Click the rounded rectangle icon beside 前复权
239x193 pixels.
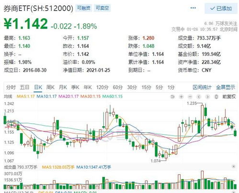(x=216, y=96)
